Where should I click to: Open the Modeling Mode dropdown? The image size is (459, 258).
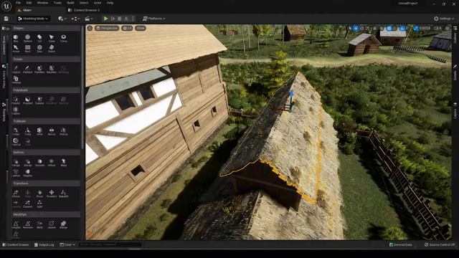pos(33,19)
